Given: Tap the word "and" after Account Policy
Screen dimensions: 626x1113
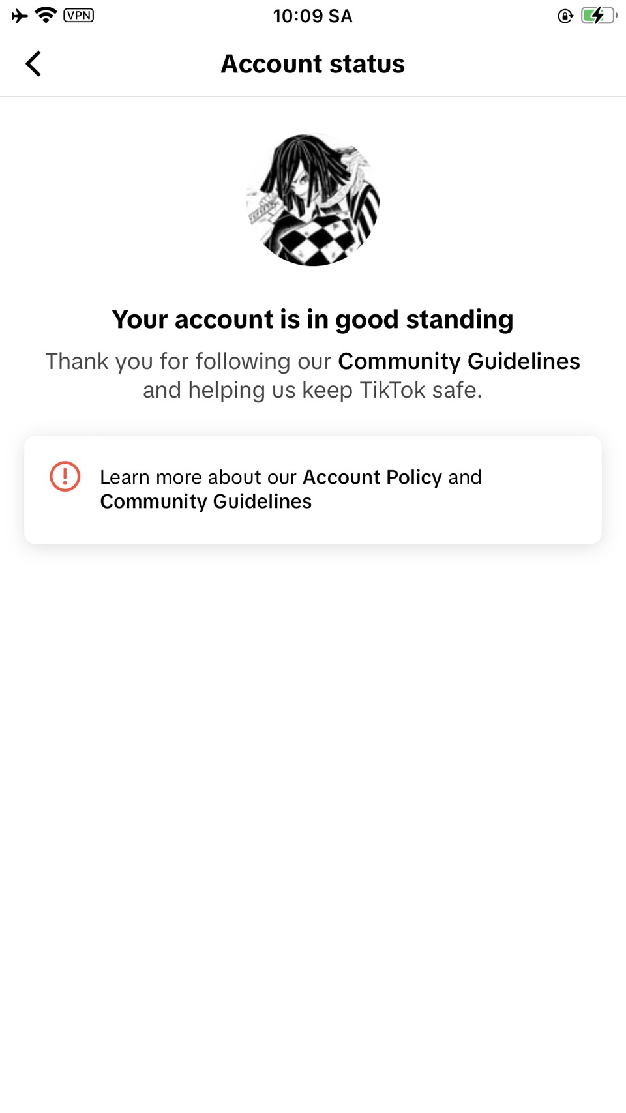Looking at the screenshot, I should pyautogui.click(x=465, y=477).
